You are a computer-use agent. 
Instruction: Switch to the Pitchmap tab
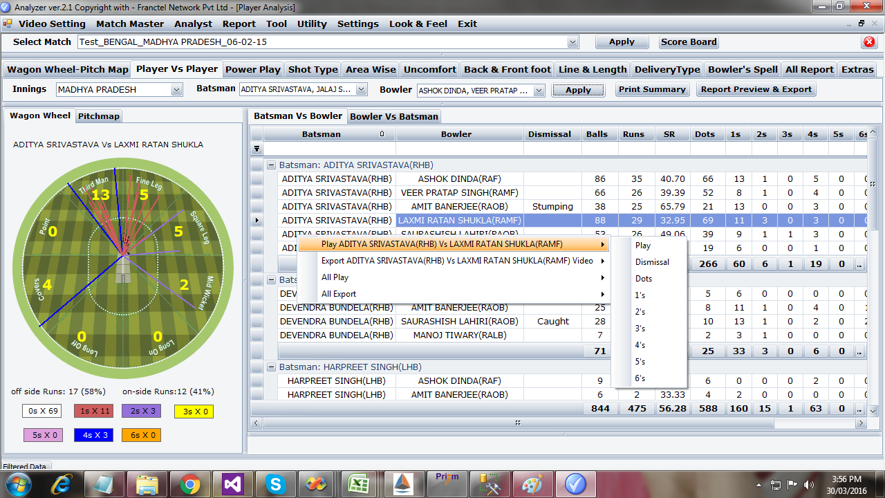point(98,116)
